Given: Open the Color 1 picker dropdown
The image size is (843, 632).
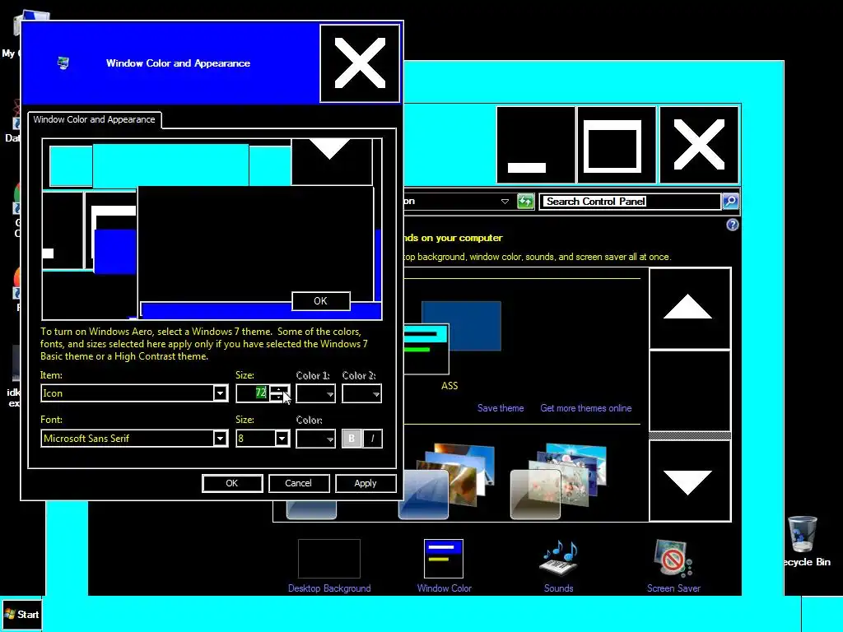Looking at the screenshot, I should point(315,393).
